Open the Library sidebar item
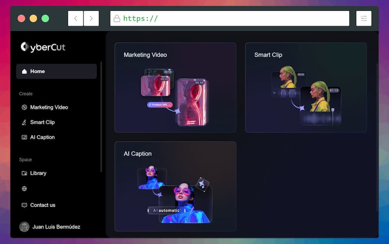The height and width of the screenshot is (244, 389). coord(34,173)
